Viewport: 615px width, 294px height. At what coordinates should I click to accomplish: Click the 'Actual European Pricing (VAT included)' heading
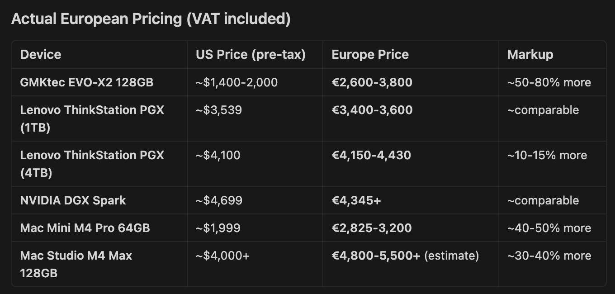[x=151, y=19]
